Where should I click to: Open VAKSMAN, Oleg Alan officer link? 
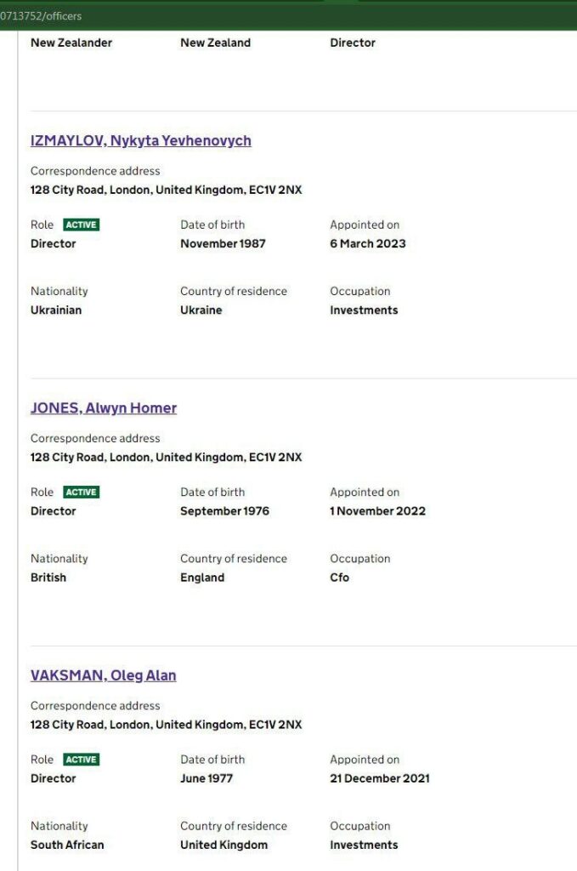[103, 675]
